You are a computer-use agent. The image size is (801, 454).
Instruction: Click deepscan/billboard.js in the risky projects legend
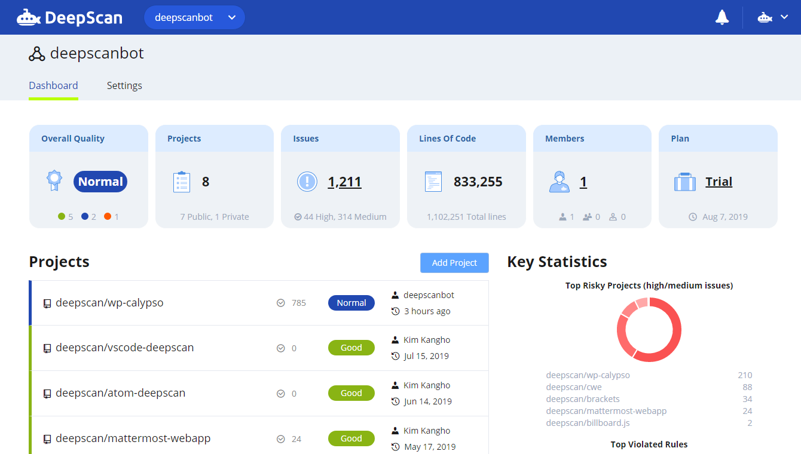(588, 423)
